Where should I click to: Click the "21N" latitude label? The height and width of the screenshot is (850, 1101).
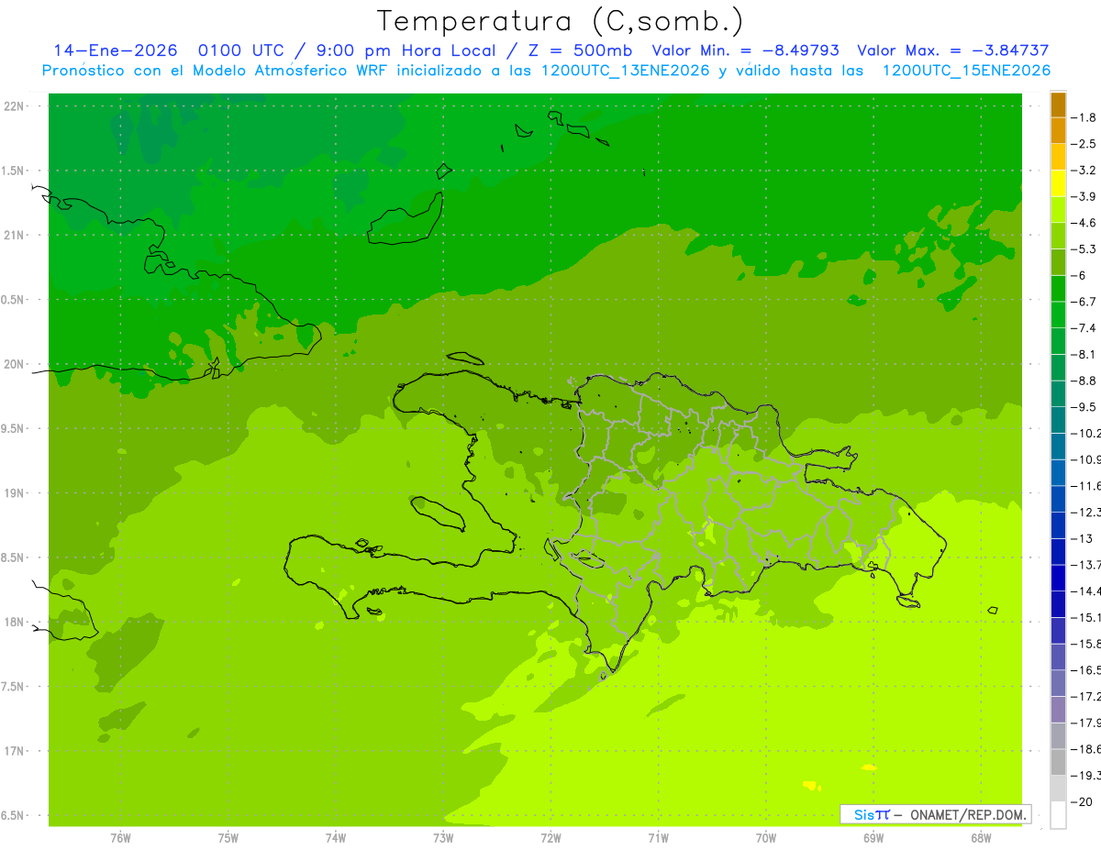15,235
